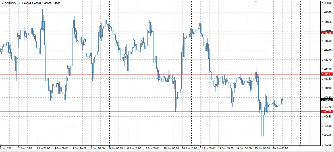
Task: Click the 1.41490 value on price scale
Action: 327,50
